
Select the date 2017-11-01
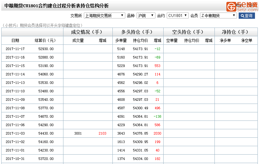pos(15,150)
